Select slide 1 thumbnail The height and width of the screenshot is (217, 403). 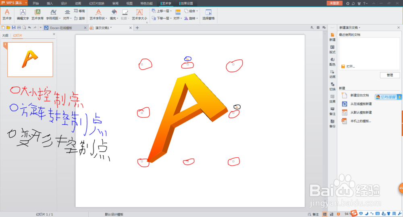(x=30, y=60)
